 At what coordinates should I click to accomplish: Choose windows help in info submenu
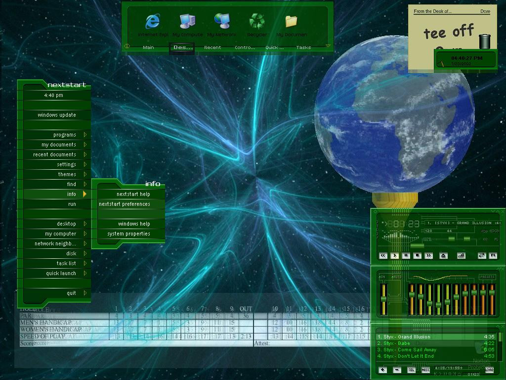pos(131,224)
